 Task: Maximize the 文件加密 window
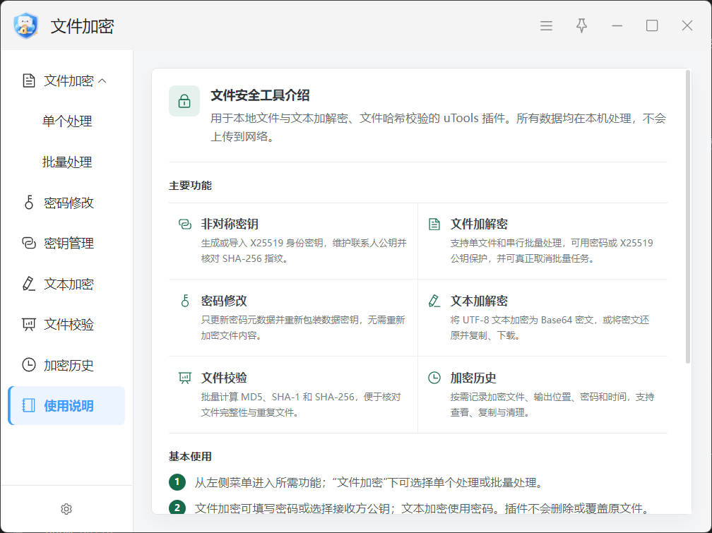pos(652,26)
